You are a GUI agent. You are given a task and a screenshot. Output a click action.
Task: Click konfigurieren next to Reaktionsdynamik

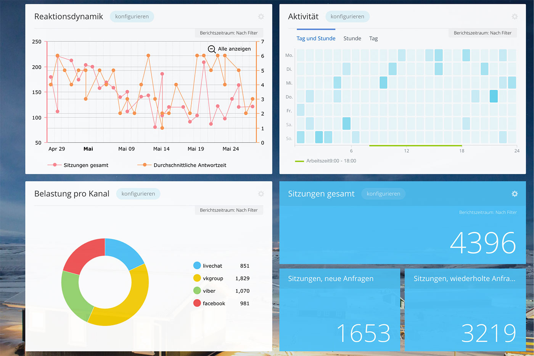[x=132, y=16]
